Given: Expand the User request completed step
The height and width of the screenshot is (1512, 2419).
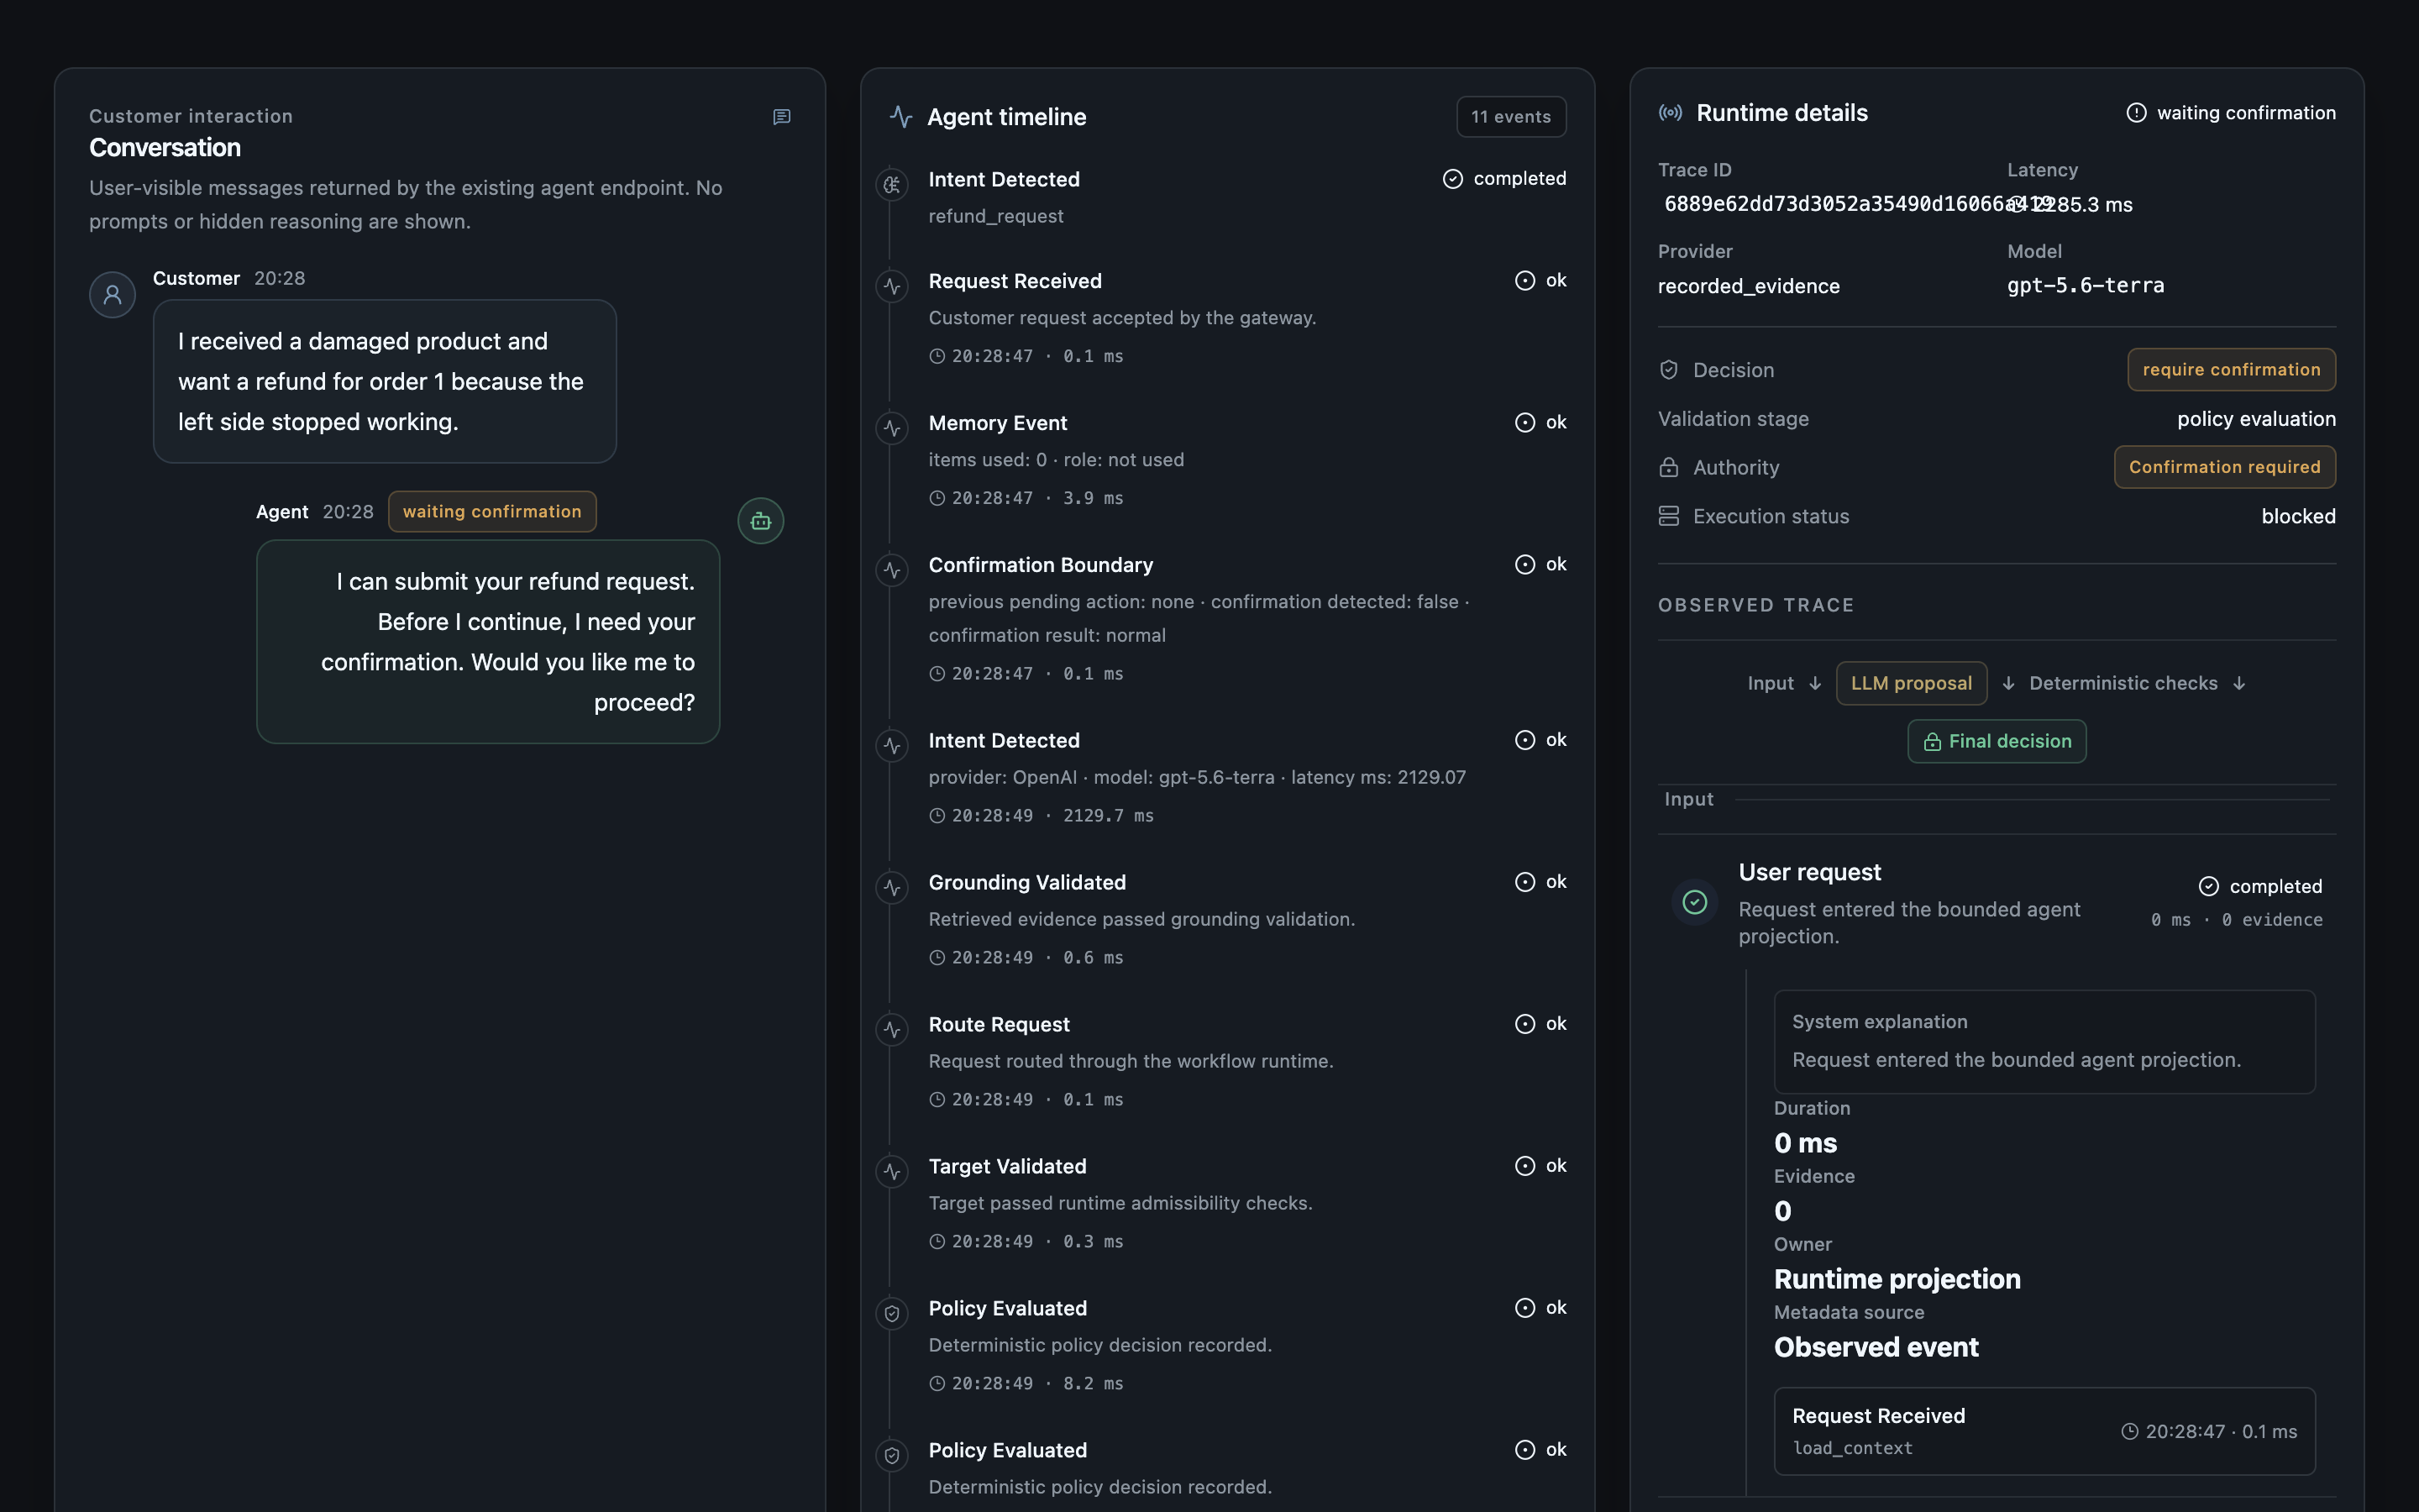Looking at the screenshot, I should [1997, 903].
